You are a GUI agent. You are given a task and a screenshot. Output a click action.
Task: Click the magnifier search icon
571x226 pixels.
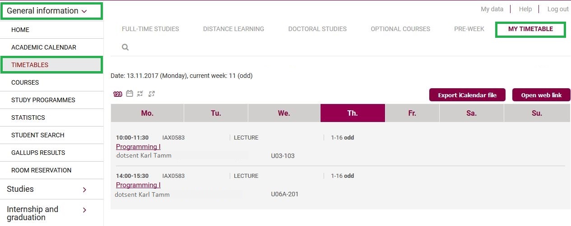[125, 47]
